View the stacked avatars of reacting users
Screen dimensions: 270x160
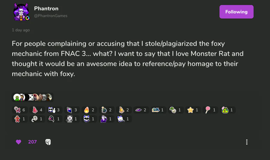tap(32, 97)
